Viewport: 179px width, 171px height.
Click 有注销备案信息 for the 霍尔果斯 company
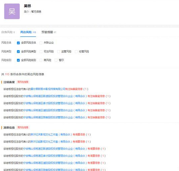click(74, 89)
